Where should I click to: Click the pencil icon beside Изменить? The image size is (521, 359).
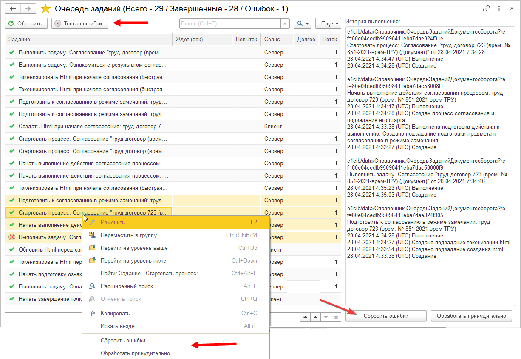(92, 222)
